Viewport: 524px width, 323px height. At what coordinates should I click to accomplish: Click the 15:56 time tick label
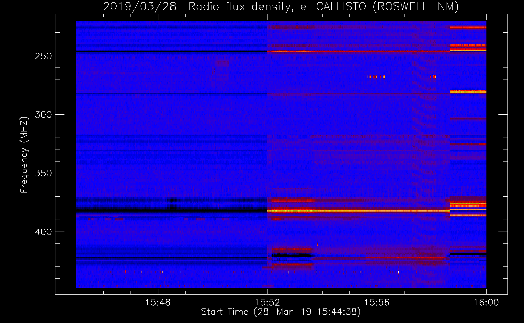377,303
